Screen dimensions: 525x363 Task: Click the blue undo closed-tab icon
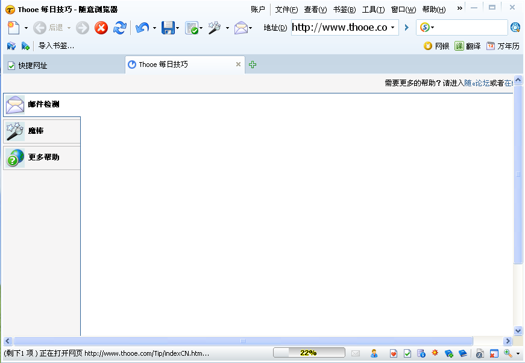click(x=142, y=28)
